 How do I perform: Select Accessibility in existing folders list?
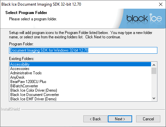80,64
